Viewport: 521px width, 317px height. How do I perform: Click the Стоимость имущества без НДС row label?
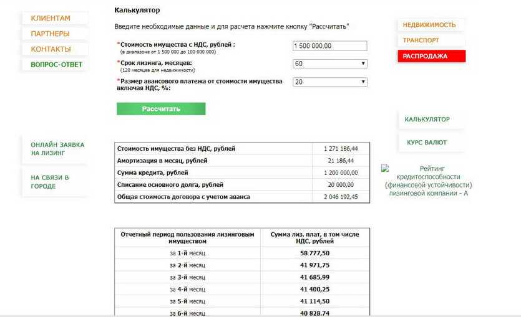(176, 149)
